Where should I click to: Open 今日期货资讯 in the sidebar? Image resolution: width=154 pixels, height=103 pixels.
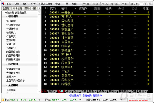pyautogui.click(x=13, y=25)
